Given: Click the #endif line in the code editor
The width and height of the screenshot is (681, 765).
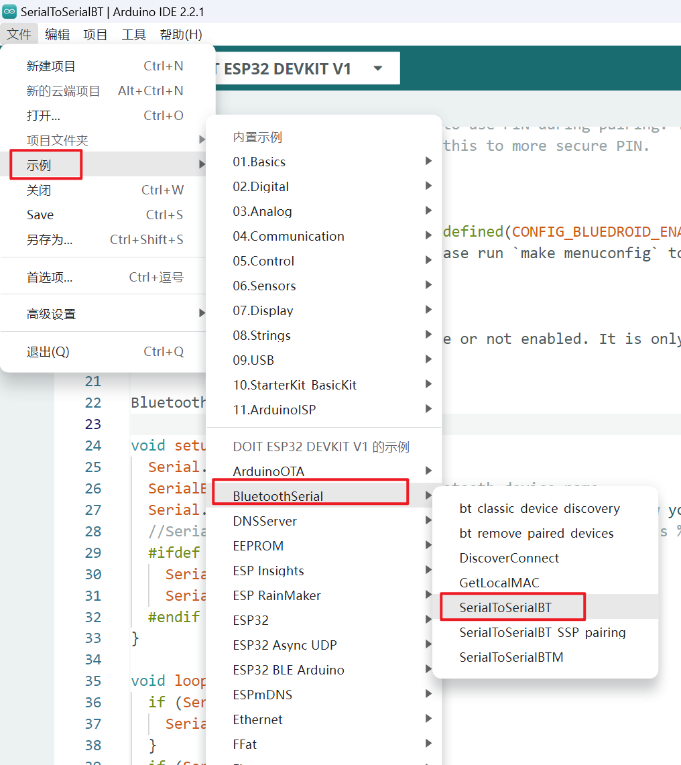Looking at the screenshot, I should (174, 617).
